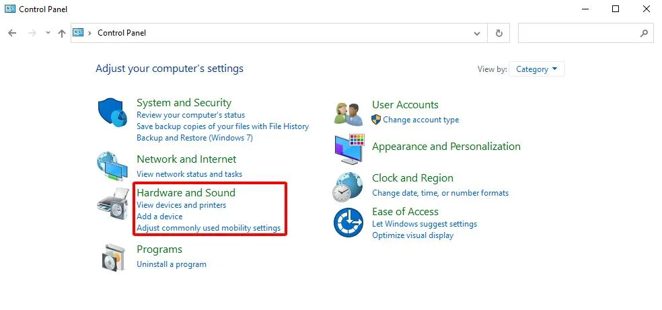The height and width of the screenshot is (310, 662).
Task: Click View devices and printers link
Action: tap(181, 205)
